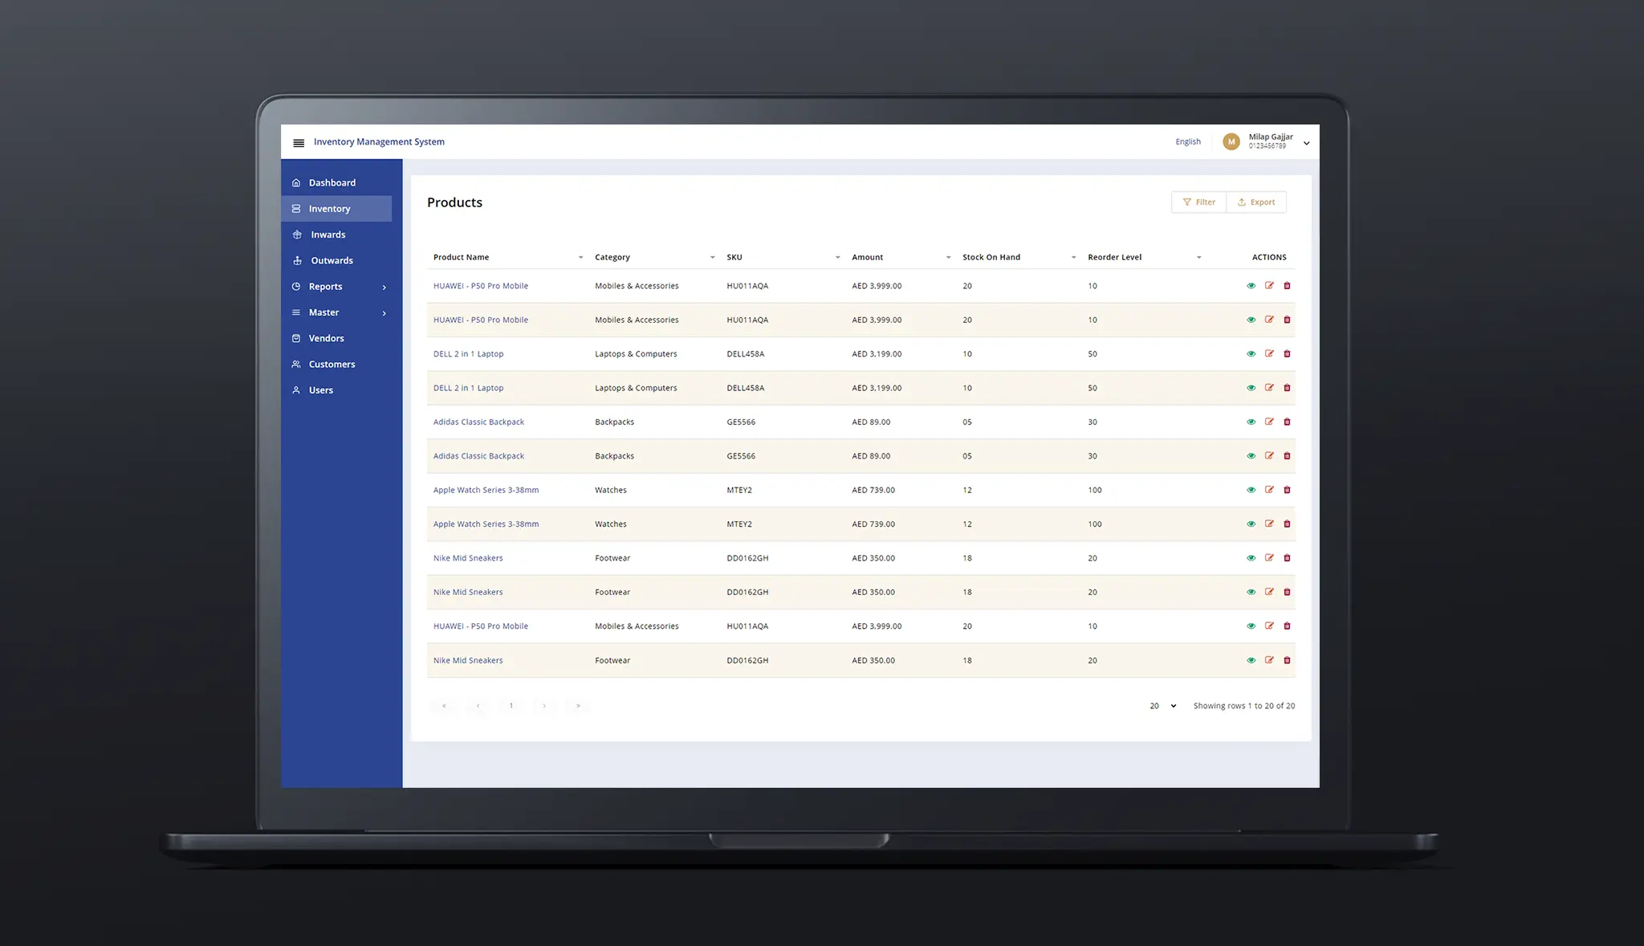Click the DELL 2 in 1 Laptop product link
Image resolution: width=1644 pixels, height=946 pixels.
[467, 354]
